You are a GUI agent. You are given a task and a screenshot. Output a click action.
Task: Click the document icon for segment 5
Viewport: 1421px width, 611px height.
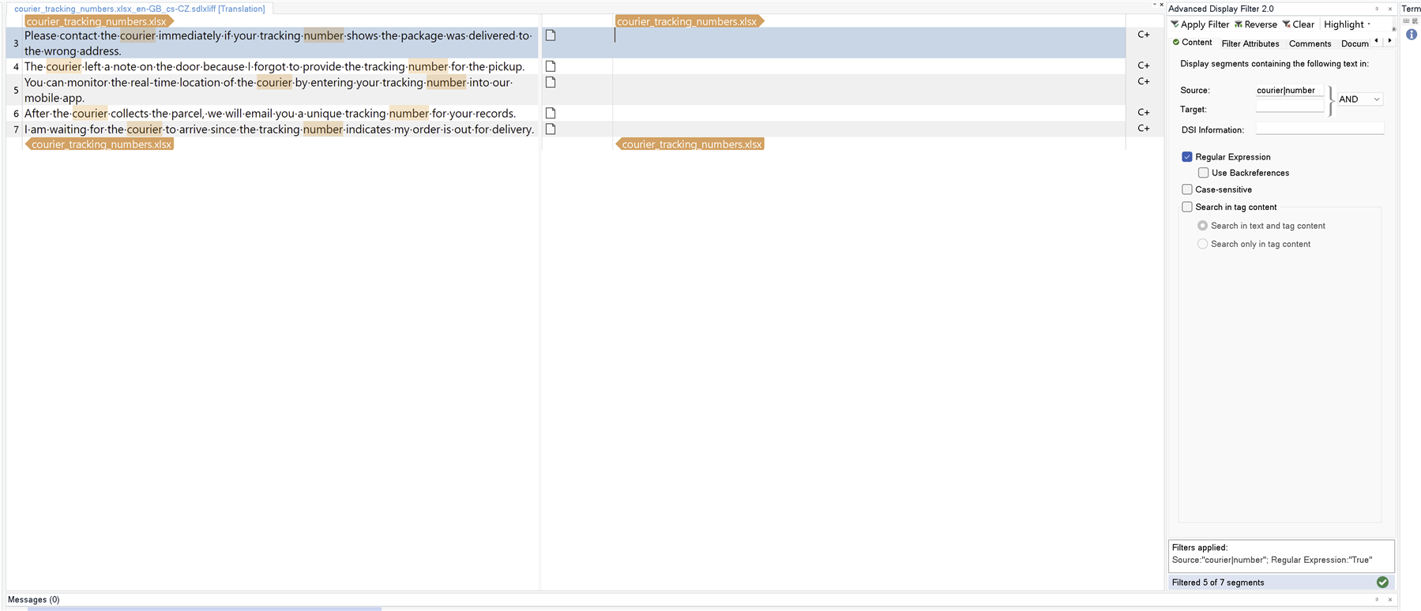pyautogui.click(x=551, y=82)
